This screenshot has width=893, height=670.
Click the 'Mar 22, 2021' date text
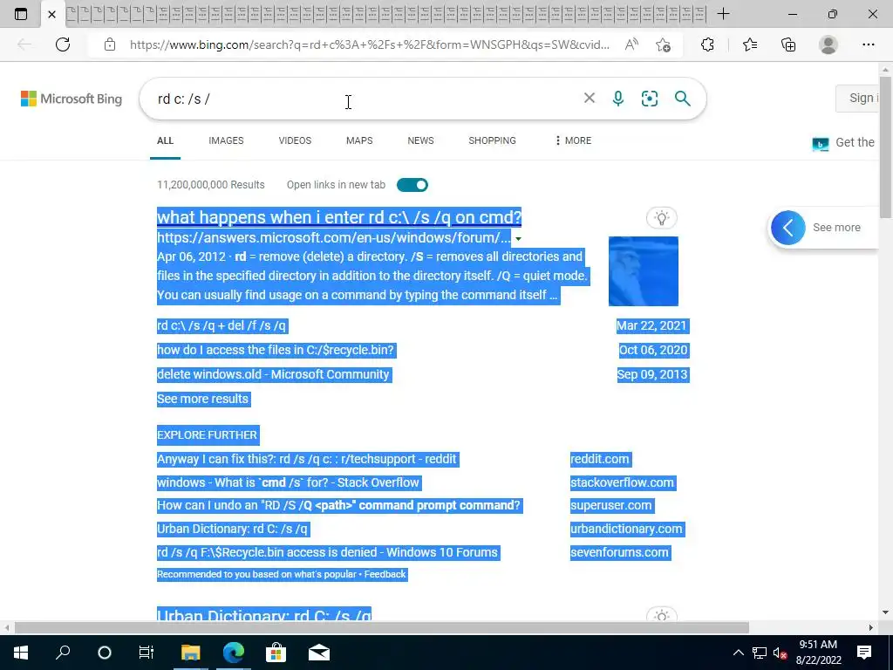(652, 326)
